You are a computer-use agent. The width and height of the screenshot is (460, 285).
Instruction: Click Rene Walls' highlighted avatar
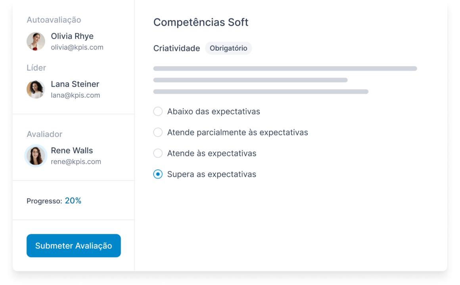36,156
